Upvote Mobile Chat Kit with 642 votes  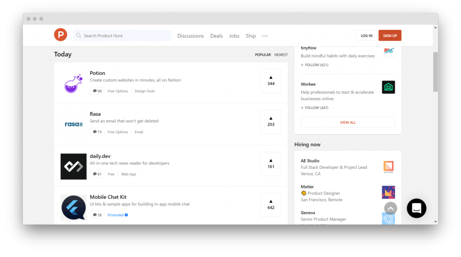click(271, 205)
